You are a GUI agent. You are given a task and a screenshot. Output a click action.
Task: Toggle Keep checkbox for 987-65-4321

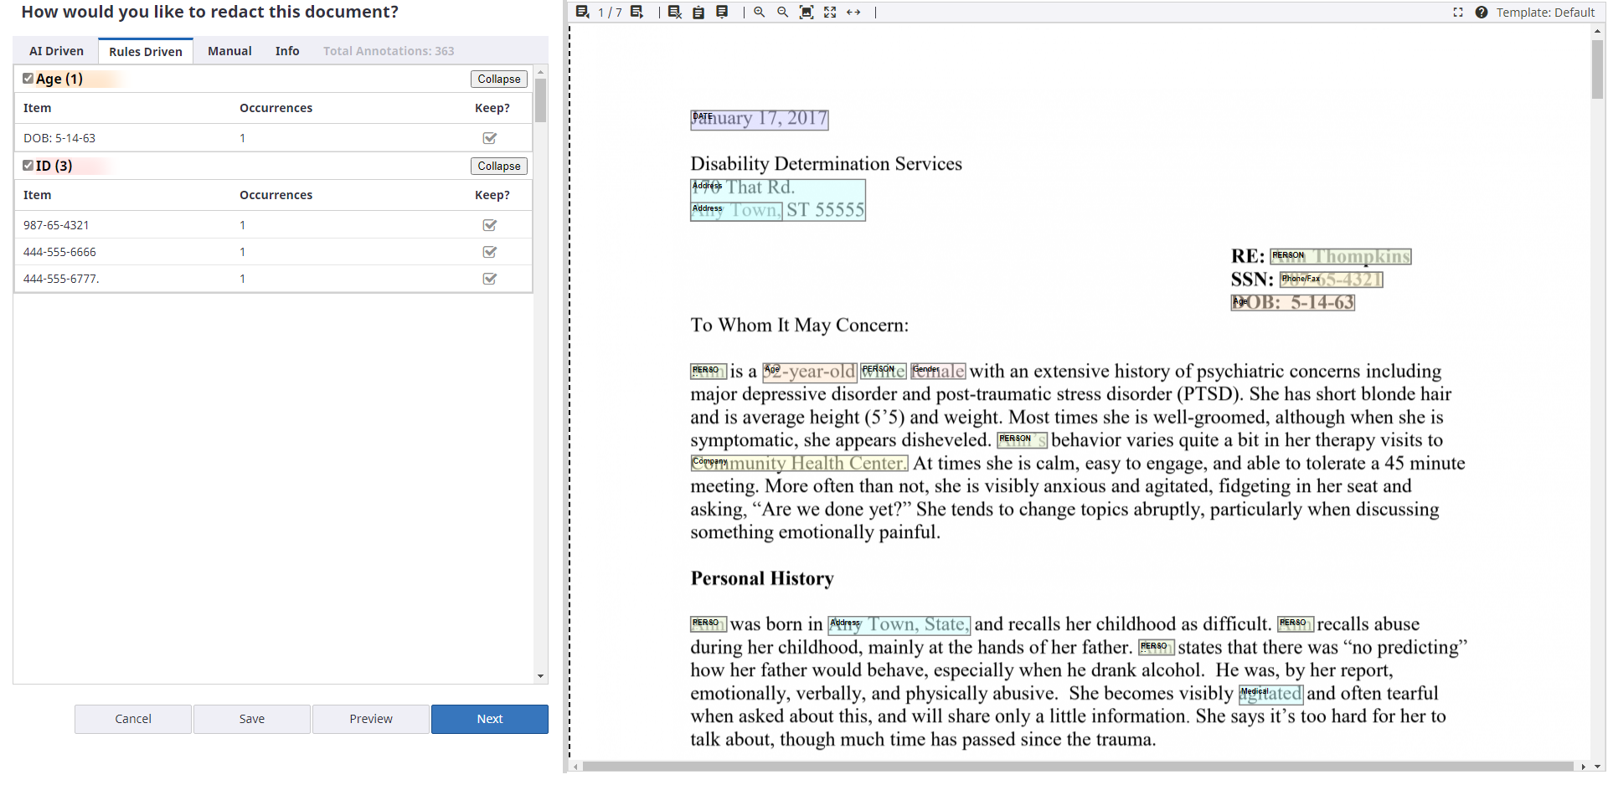490,225
